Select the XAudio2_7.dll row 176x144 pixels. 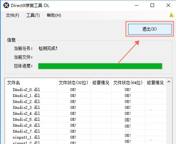[86, 131]
